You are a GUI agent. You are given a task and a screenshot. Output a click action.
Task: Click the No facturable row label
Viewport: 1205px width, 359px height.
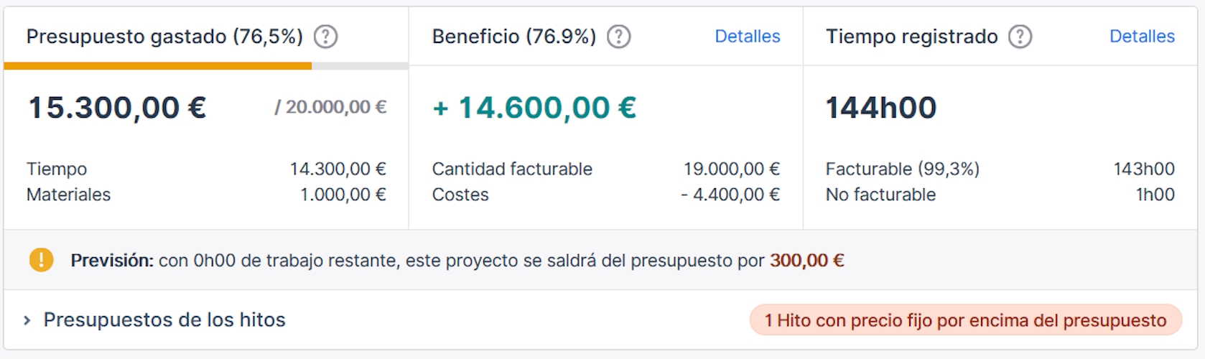(880, 195)
